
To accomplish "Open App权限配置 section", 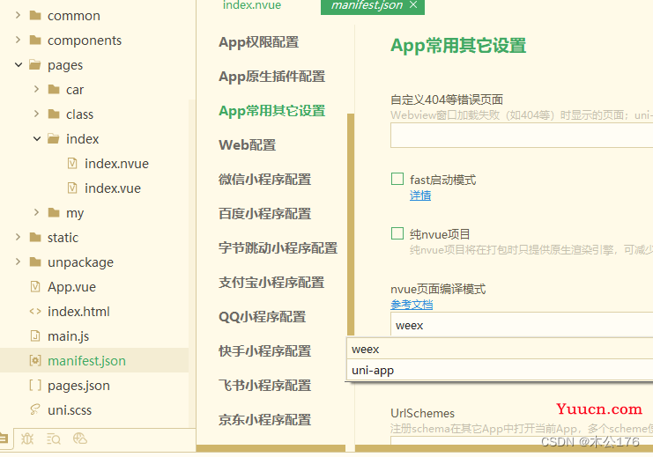I will tap(258, 42).
